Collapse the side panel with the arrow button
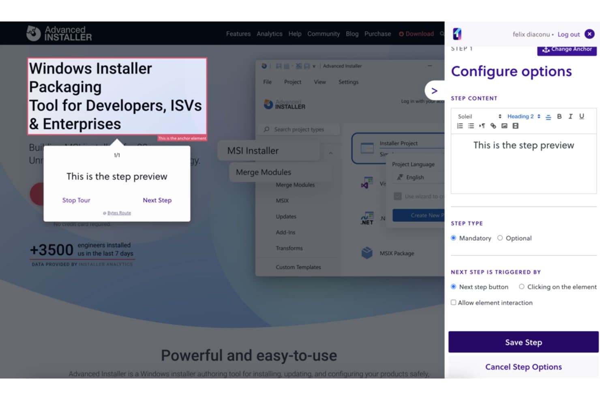 [x=434, y=91]
